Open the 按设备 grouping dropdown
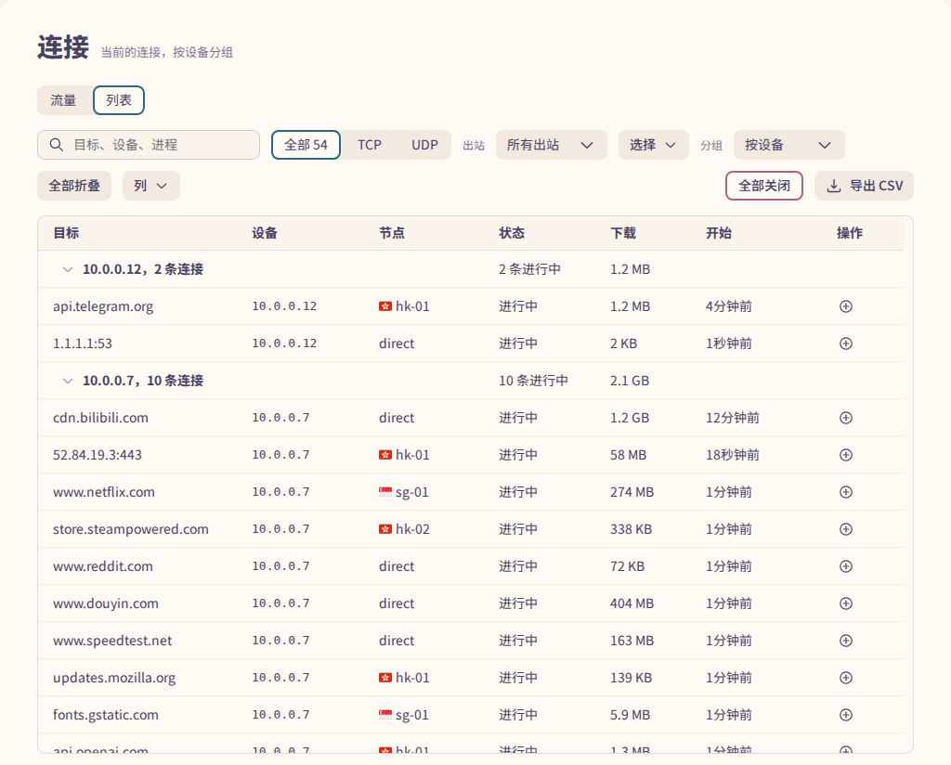951x765 pixels. (788, 145)
